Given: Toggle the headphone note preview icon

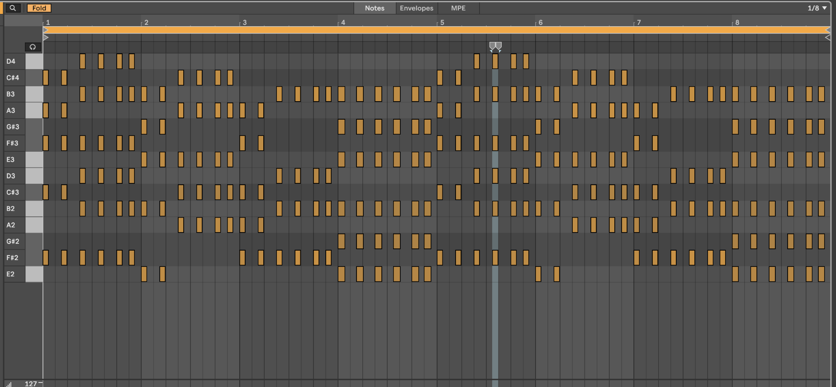Looking at the screenshot, I should coord(33,47).
